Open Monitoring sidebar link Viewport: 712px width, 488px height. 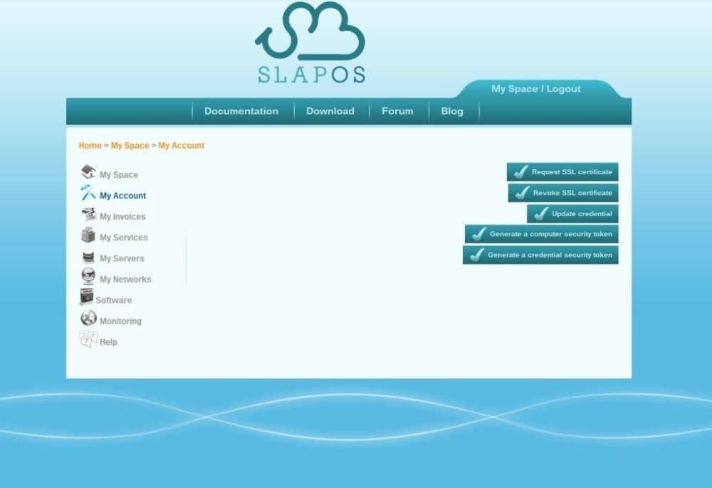(120, 321)
